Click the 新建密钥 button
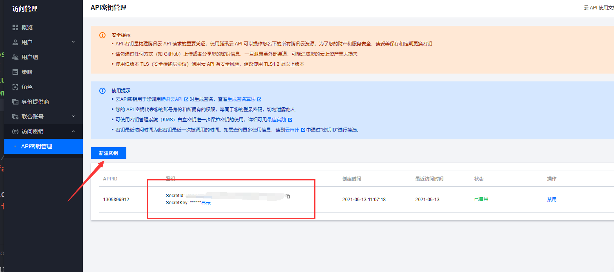 109,153
